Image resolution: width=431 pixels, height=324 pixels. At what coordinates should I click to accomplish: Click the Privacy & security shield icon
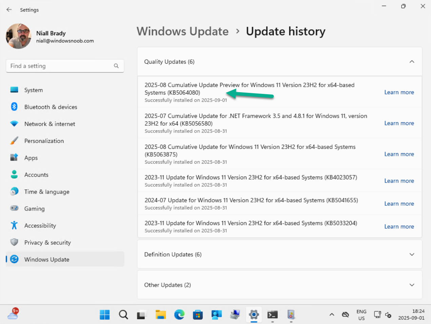pyautogui.click(x=14, y=242)
